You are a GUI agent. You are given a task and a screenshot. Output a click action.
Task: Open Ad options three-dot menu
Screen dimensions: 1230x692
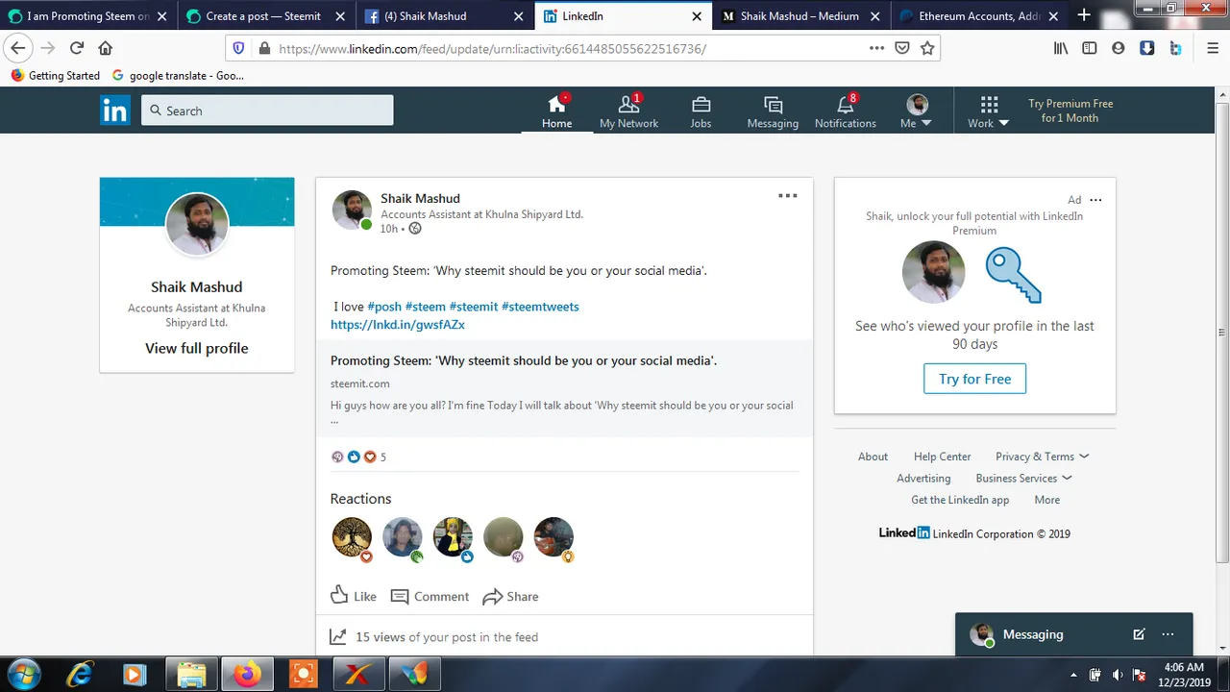[x=1095, y=200]
